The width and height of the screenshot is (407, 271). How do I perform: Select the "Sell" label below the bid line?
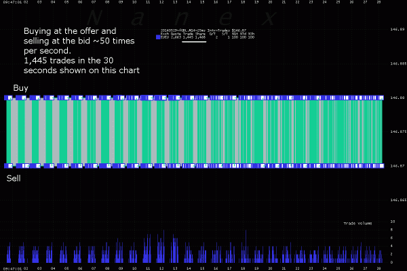[x=14, y=178]
